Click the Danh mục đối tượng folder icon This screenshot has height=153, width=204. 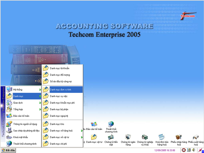(x=46, y=75)
